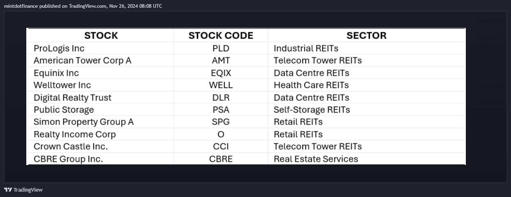The width and height of the screenshot is (511, 197).
Task: Click the ProLogis Inc row name
Action: point(59,48)
